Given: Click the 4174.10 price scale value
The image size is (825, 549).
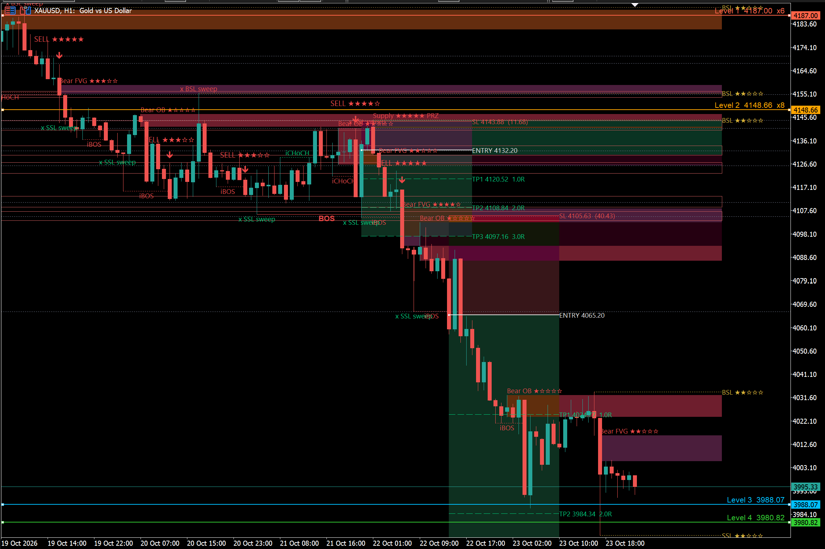Looking at the screenshot, I should click(805, 48).
